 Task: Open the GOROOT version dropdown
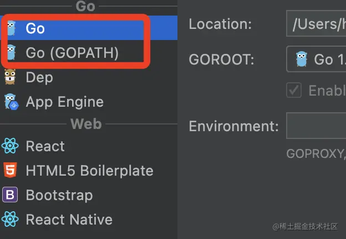tap(316, 59)
